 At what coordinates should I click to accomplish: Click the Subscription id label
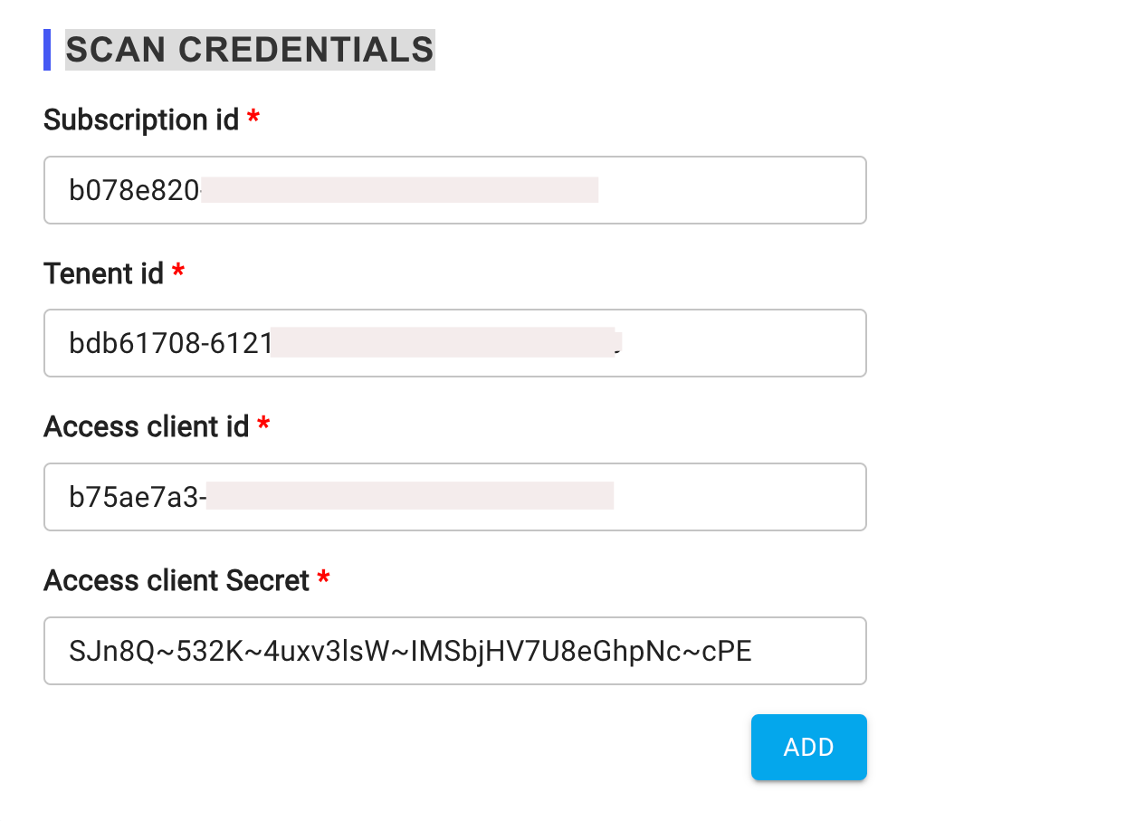[141, 119]
